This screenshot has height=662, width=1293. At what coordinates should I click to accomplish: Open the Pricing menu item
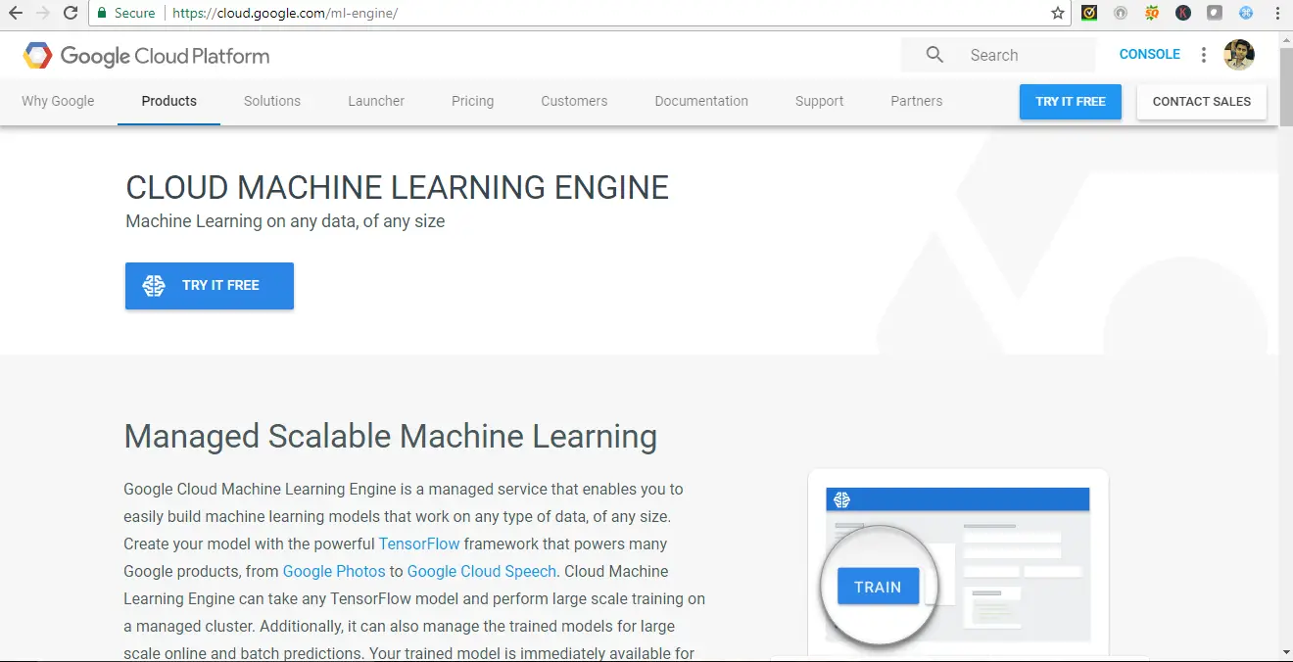472,101
